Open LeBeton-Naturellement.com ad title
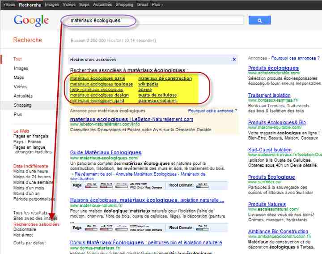322x254 pixels. pos(131,119)
